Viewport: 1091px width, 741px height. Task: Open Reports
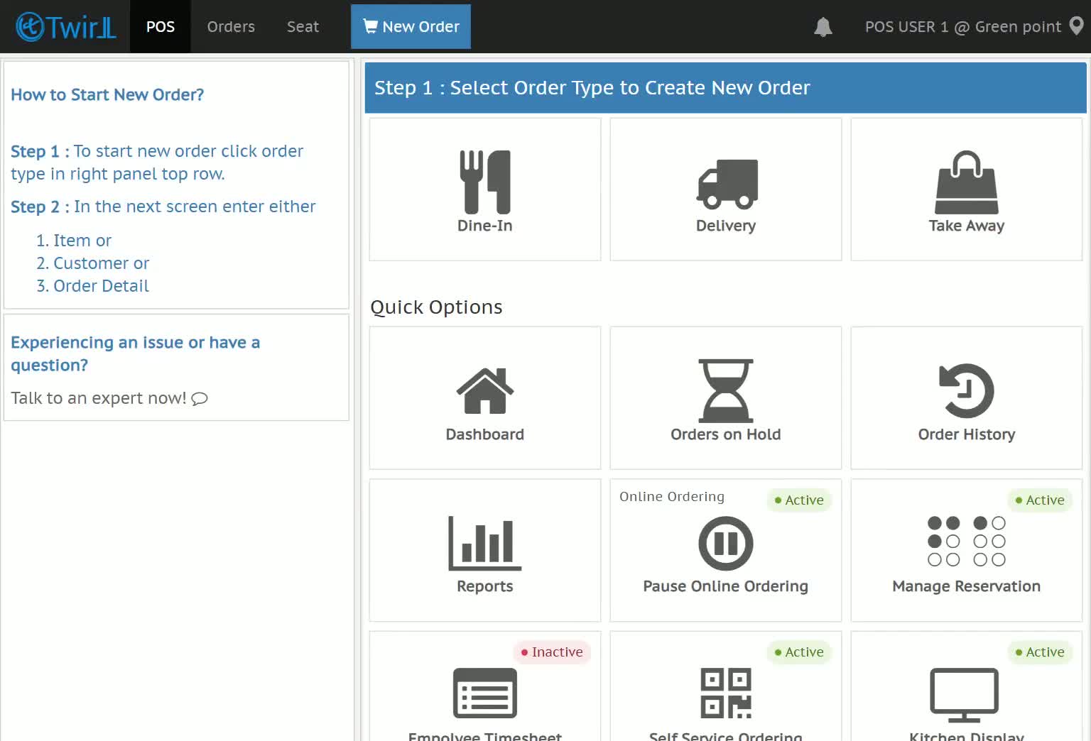pos(485,550)
